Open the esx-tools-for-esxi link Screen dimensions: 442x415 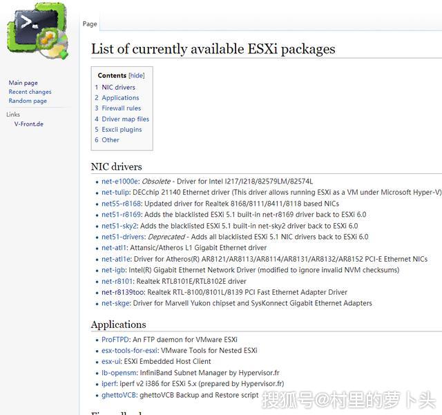coord(129,351)
